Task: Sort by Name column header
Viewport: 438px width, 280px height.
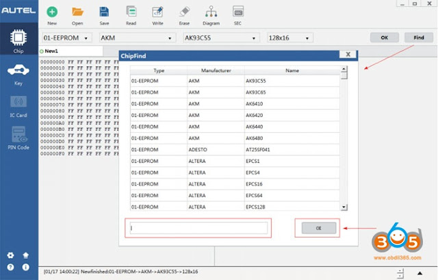Action: pos(292,71)
